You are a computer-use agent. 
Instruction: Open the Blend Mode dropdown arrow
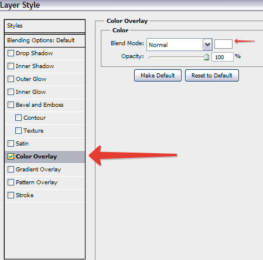pyautogui.click(x=207, y=45)
